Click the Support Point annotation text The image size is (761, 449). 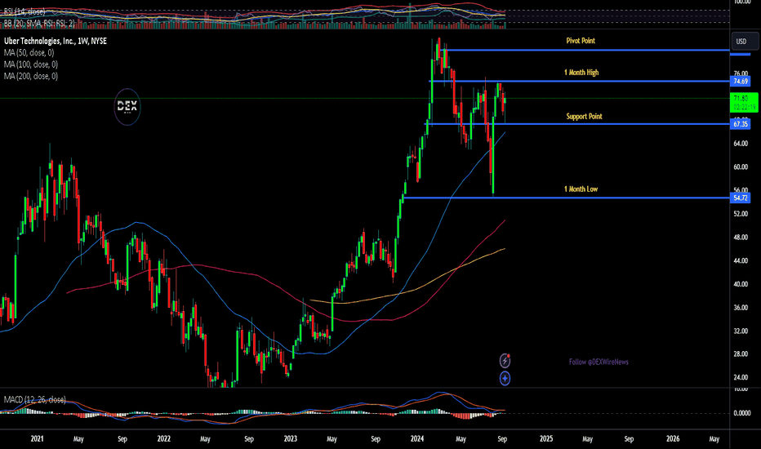(585, 117)
